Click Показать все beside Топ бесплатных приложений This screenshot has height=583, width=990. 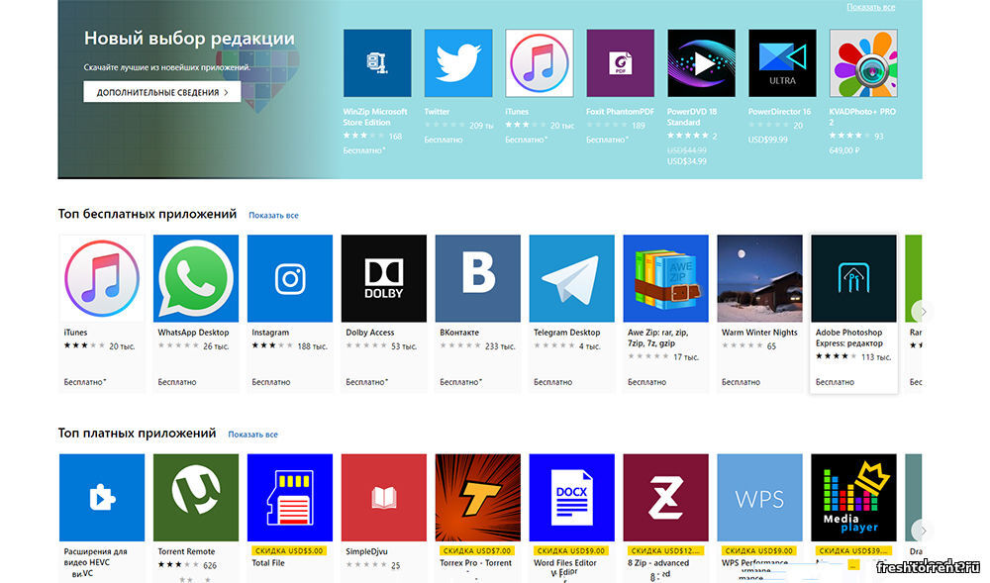[273, 215]
